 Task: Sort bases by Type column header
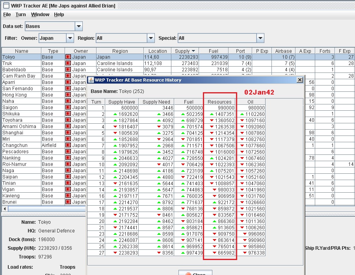click(53, 51)
